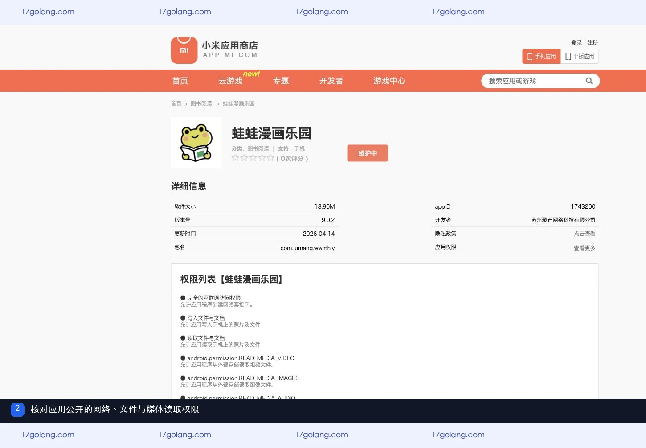Screen dimensions: 646x448
Task: Click the 软件大小 label
Action: (185, 206)
